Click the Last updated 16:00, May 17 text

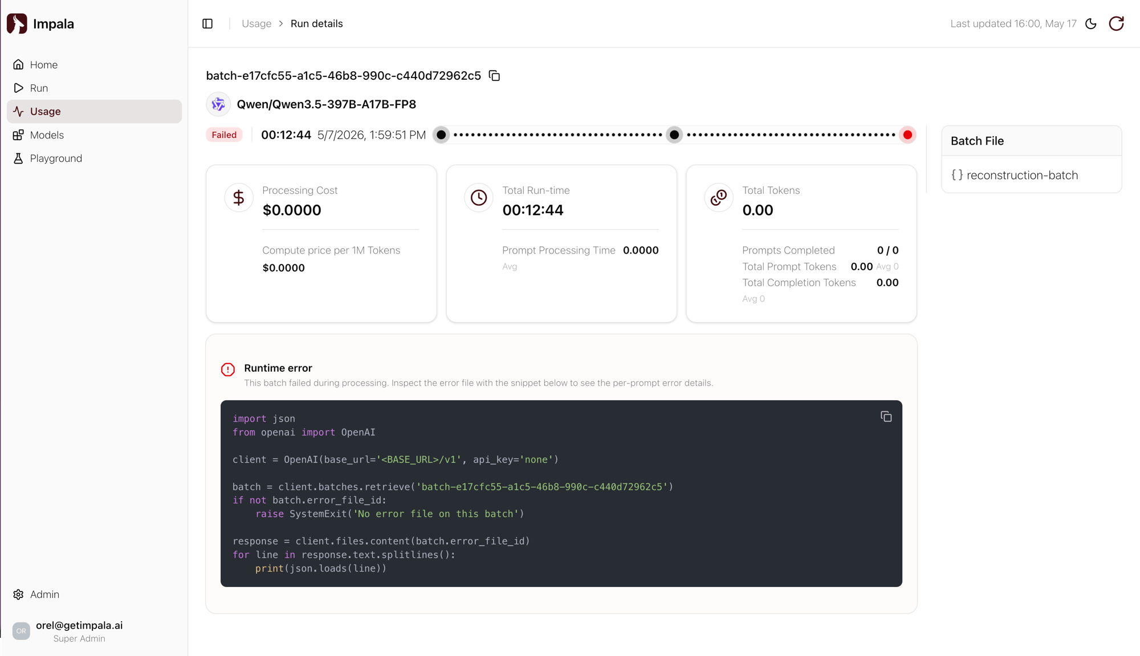coord(1013,23)
